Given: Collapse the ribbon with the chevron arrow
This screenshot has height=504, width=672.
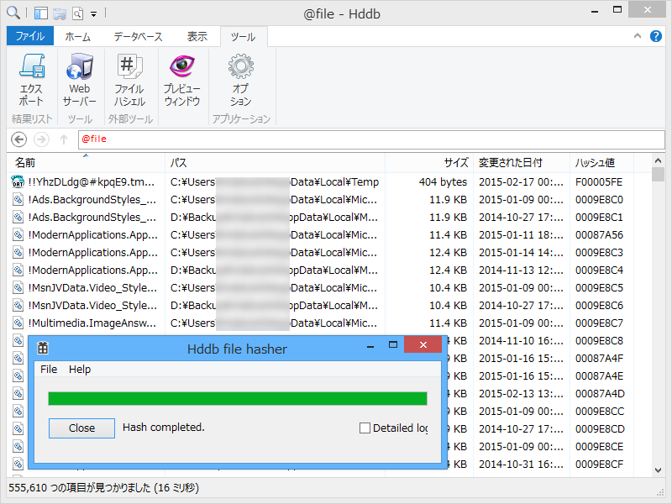Looking at the screenshot, I should pyautogui.click(x=637, y=35).
